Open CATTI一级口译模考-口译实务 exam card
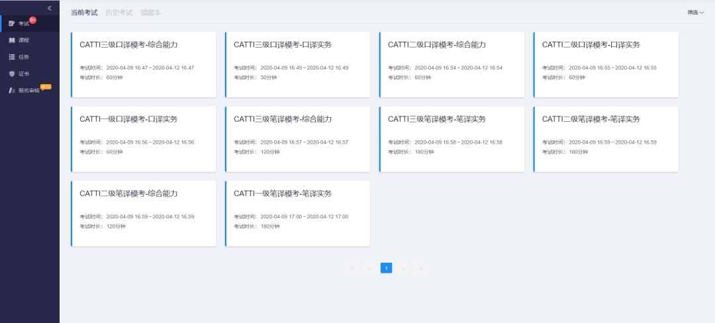The width and height of the screenshot is (715, 323). point(144,140)
